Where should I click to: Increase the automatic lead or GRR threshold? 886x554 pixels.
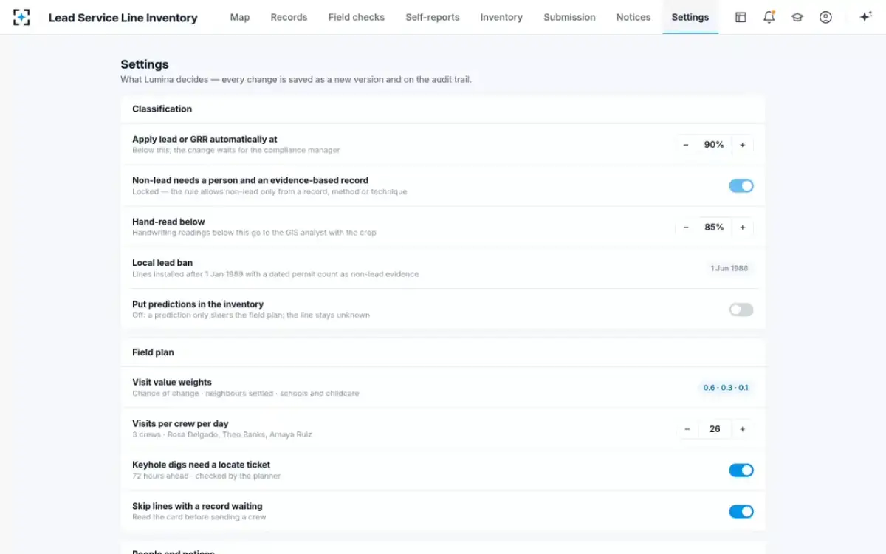[x=743, y=145]
